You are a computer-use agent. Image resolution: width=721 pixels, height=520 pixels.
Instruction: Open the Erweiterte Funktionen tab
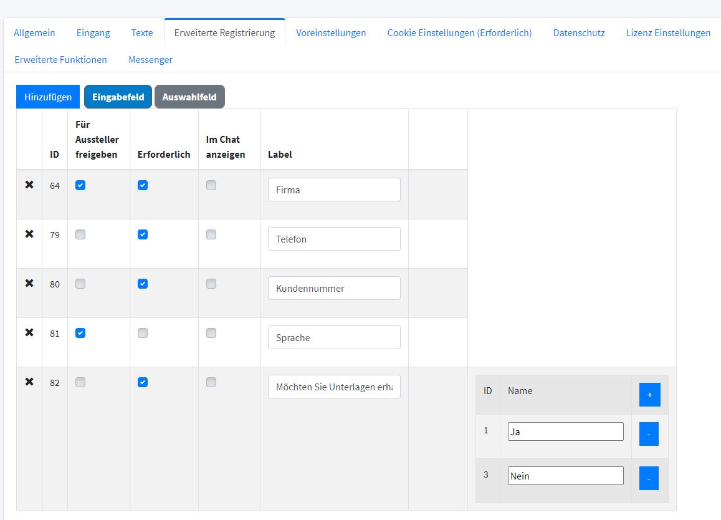click(x=60, y=60)
